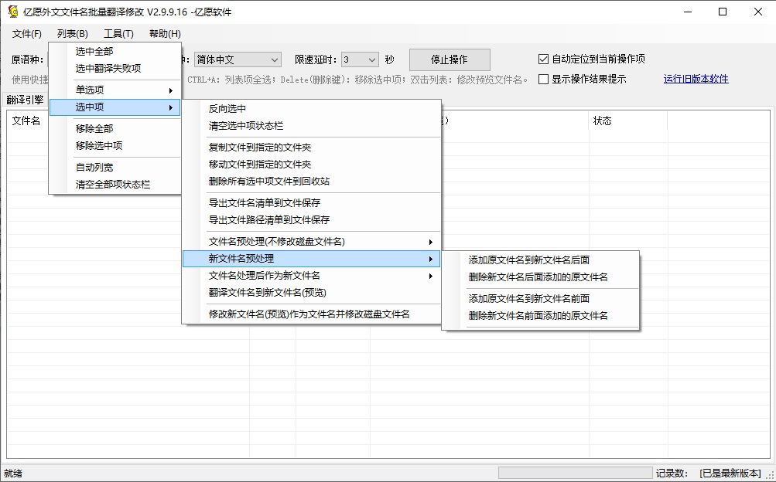
Task: Enable 显示操作结果提示 checkbox
Action: point(582,79)
